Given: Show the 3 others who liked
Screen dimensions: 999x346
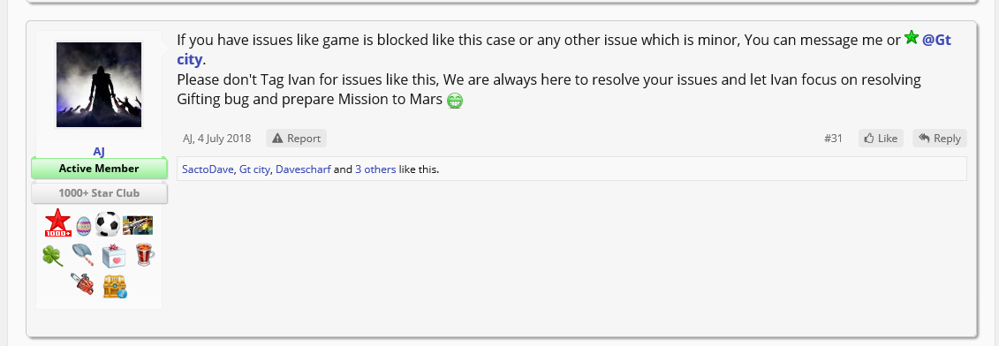Looking at the screenshot, I should tap(375, 169).
